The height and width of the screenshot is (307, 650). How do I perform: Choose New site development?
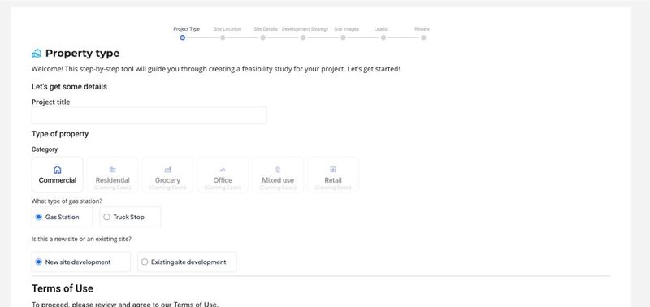(80, 262)
